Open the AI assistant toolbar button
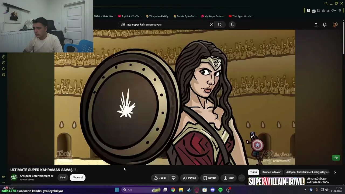Viewport: 345px width, 194px height. (x=334, y=11)
